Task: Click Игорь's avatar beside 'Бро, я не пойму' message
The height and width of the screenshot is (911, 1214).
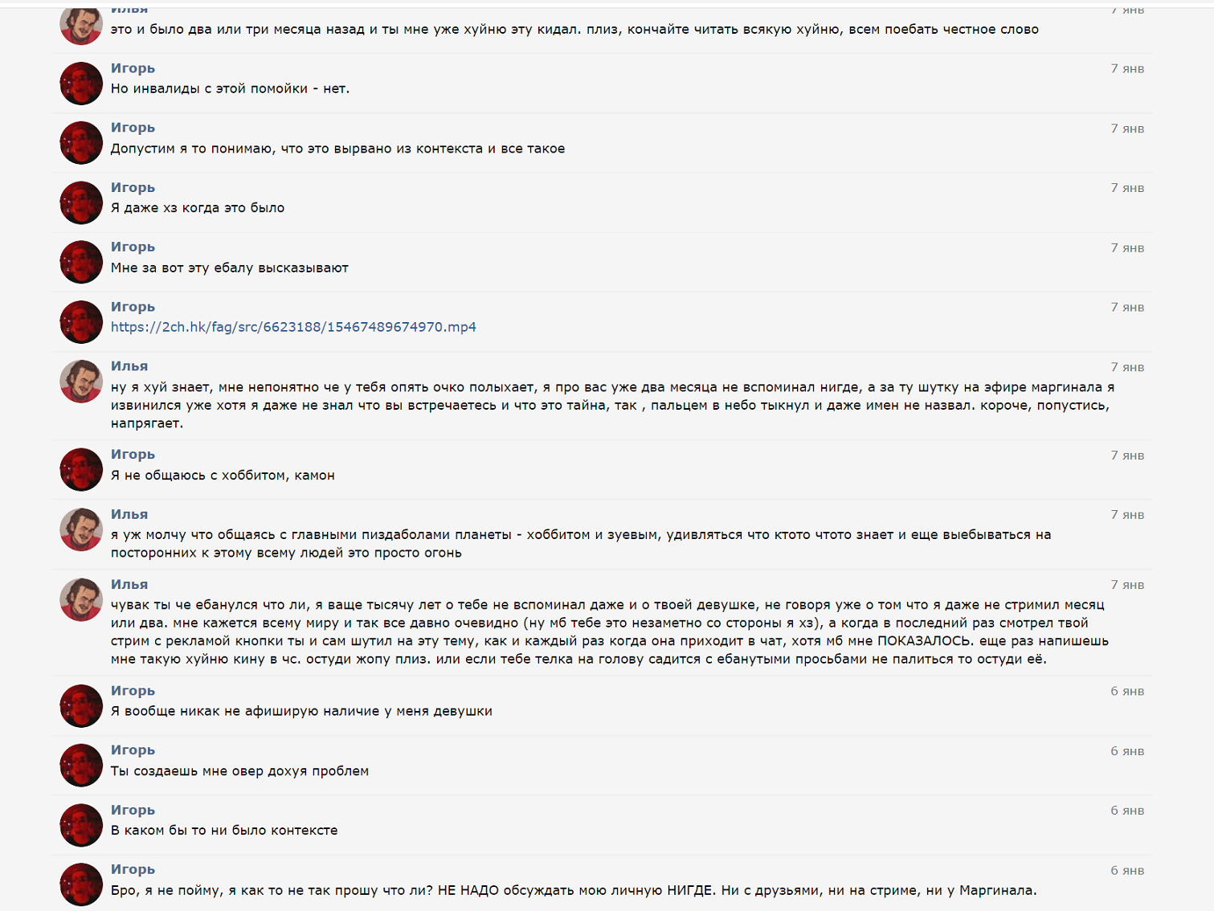Action: pos(81,884)
